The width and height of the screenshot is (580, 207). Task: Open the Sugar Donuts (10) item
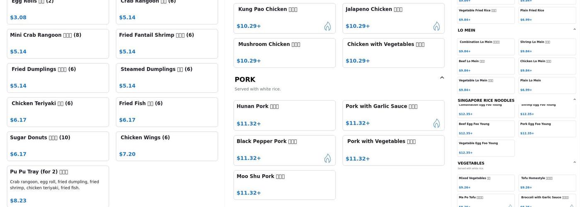tap(58, 146)
